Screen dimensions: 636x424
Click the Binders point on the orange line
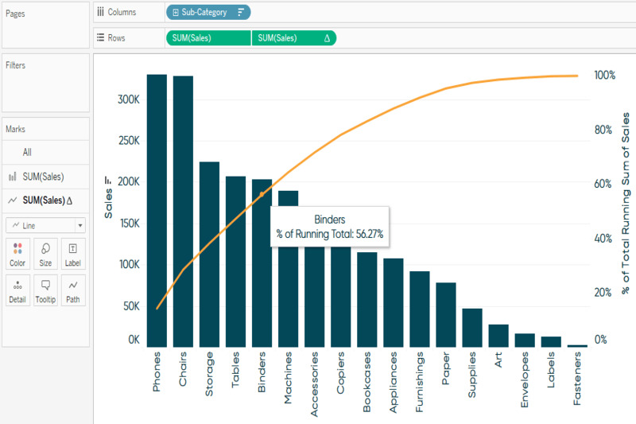click(x=261, y=193)
